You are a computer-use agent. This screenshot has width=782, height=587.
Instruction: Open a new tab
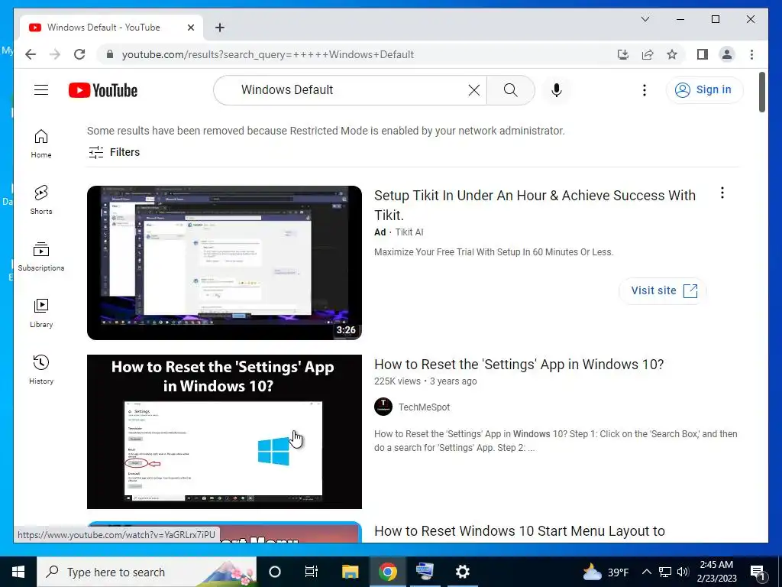pos(220,28)
